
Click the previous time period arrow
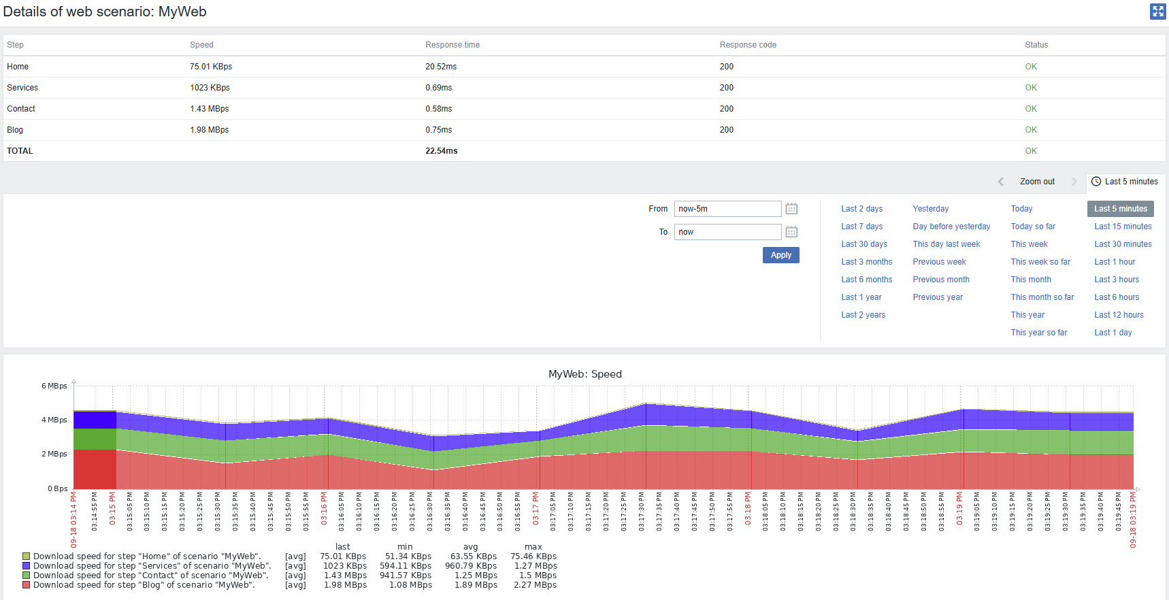coord(1000,182)
